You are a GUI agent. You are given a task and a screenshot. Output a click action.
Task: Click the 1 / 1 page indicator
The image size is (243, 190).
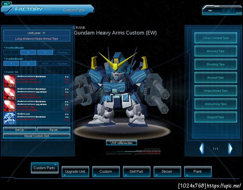215,149
